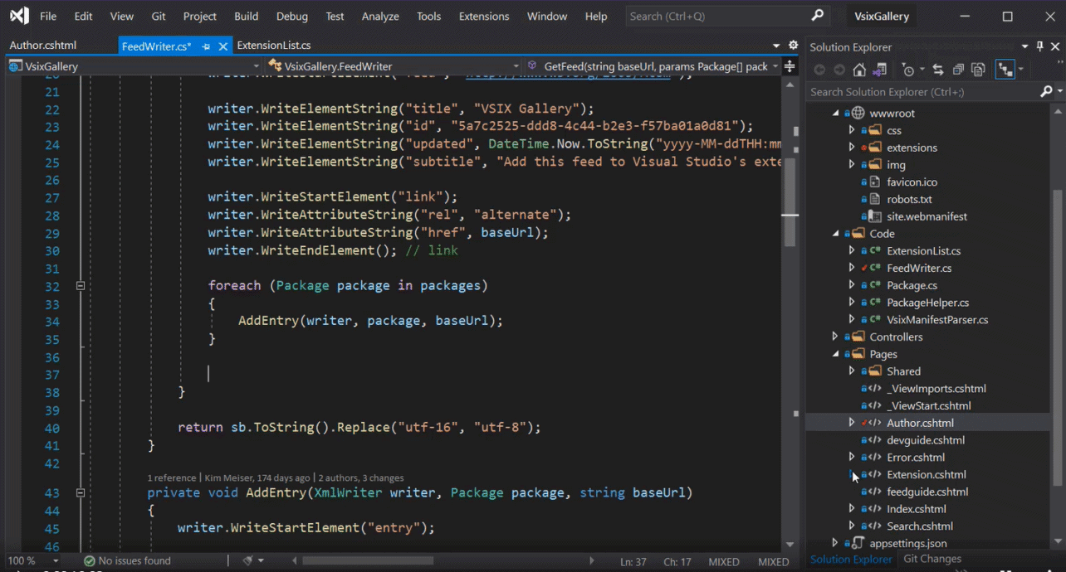
Task: Expand the Author.cshtml node
Action: click(x=852, y=423)
